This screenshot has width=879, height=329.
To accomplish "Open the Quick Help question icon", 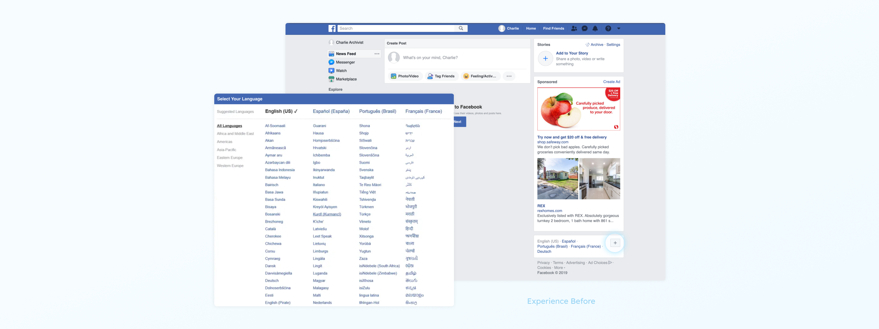I will [x=608, y=29].
